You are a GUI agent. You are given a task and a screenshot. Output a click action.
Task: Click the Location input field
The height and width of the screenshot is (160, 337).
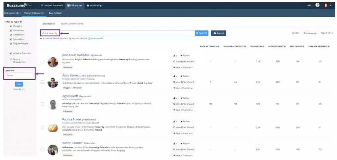[x=19, y=75]
